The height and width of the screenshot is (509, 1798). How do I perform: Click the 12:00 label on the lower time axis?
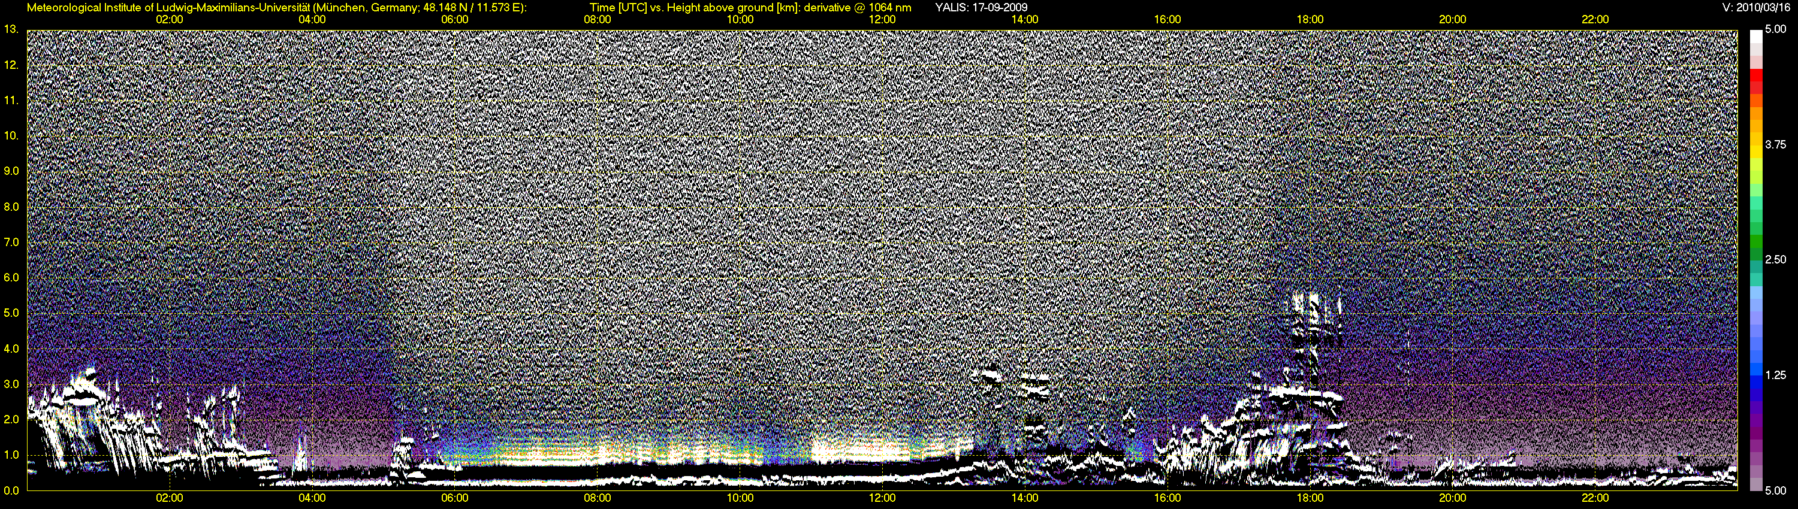pyautogui.click(x=882, y=498)
